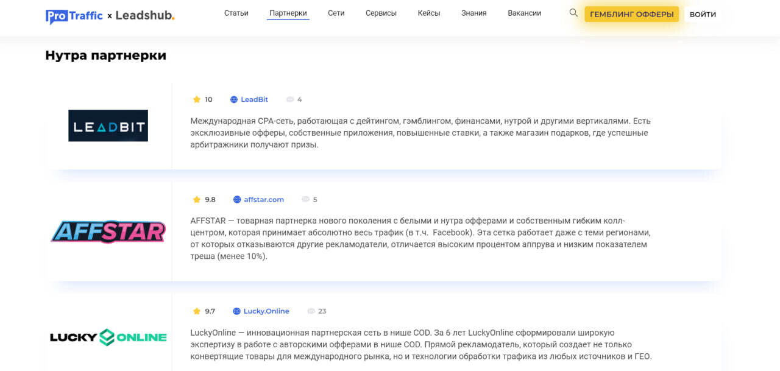Click the globe icon next to LeadBit
The height and width of the screenshot is (371, 780).
234,99
